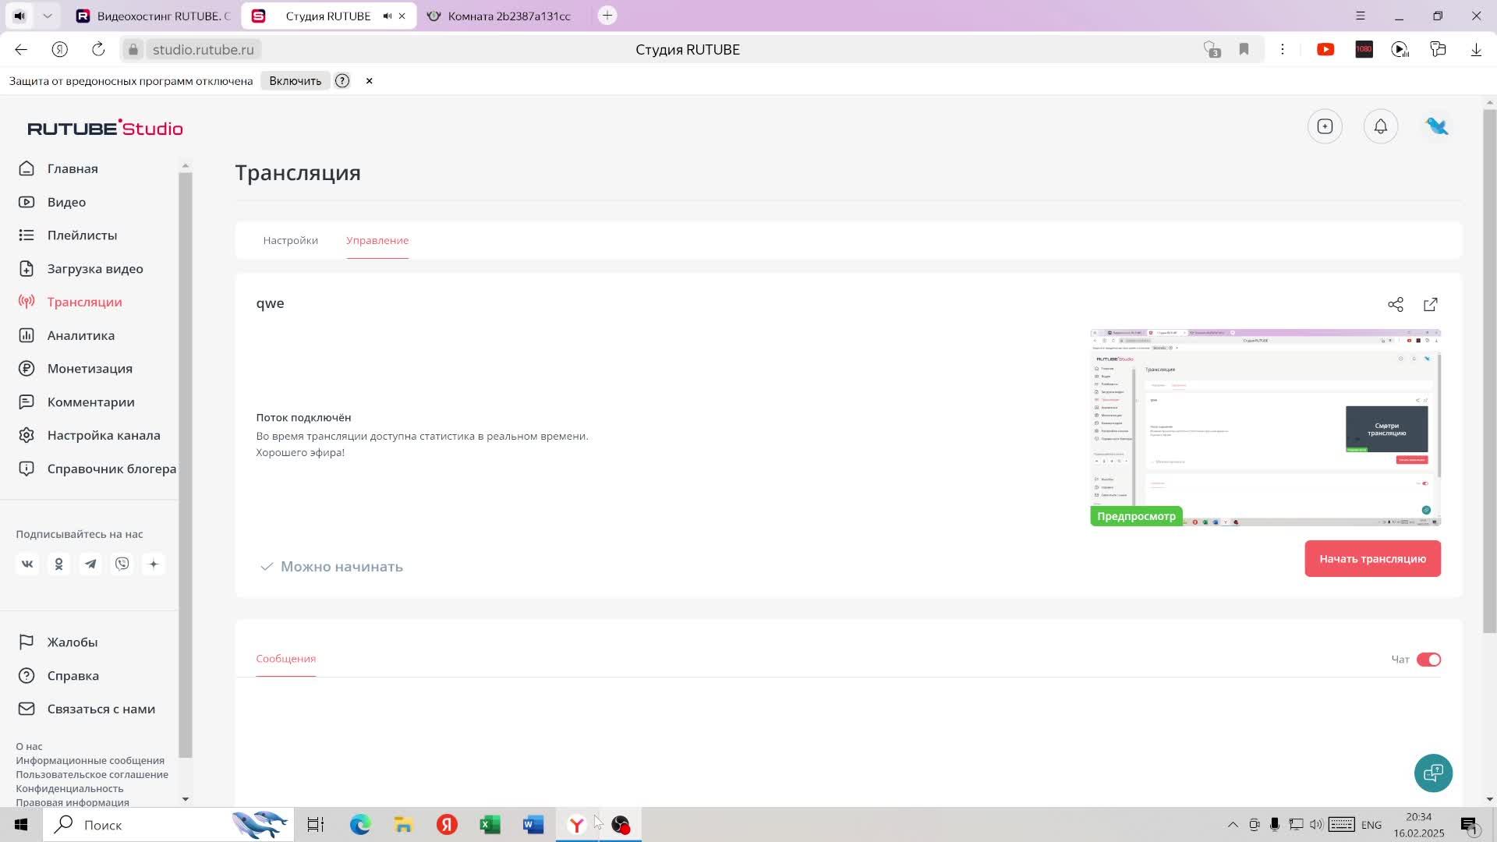Select the Сообщения tab
This screenshot has width=1497, height=842.
285,659
